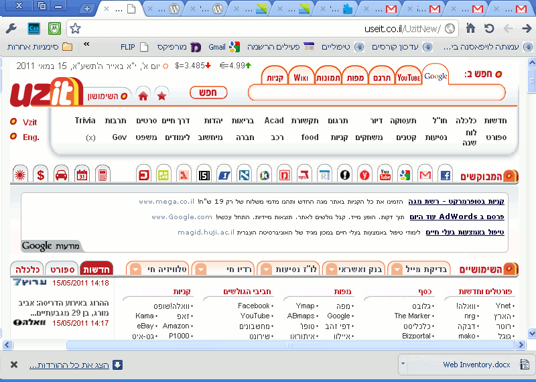Open the Gov category
This screenshot has width=536, height=382.
pyautogui.click(x=119, y=137)
